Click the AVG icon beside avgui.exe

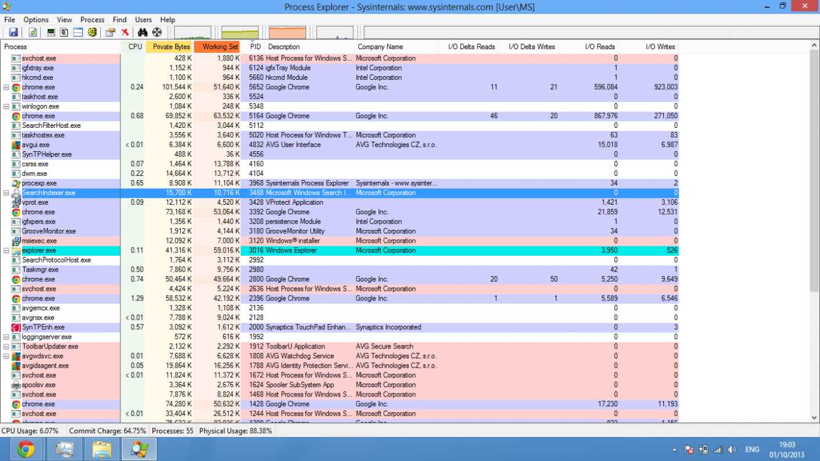click(17, 145)
